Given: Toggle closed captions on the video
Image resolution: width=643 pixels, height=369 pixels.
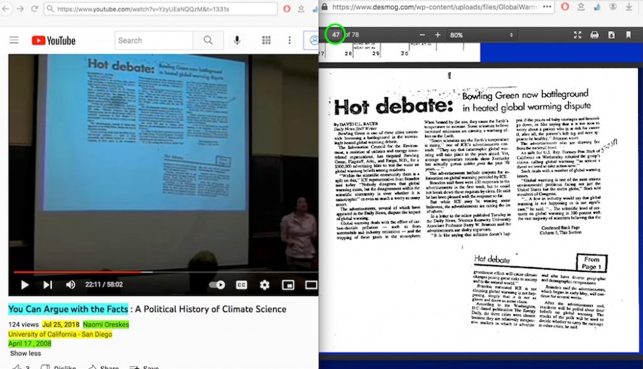Looking at the screenshot, I should tap(241, 285).
